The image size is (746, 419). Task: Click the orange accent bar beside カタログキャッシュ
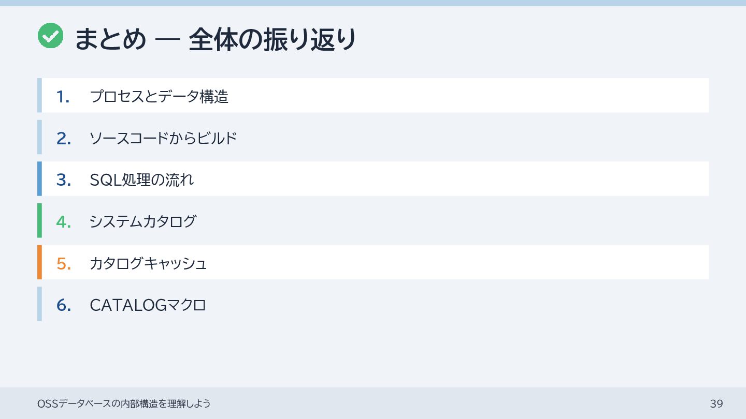(39, 262)
